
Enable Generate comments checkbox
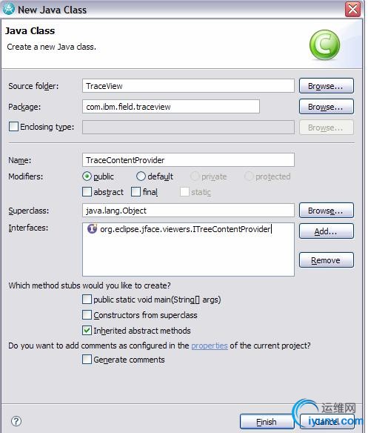(87, 360)
